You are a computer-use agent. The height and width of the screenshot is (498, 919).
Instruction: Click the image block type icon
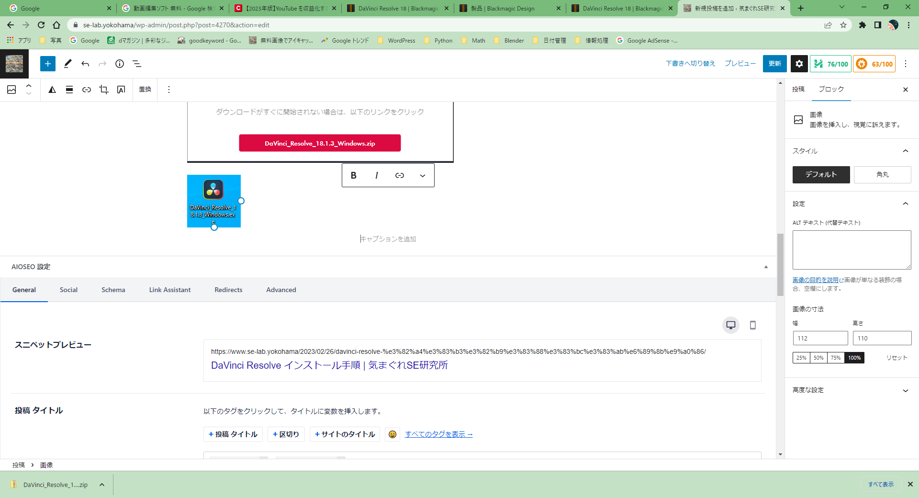(x=11, y=90)
